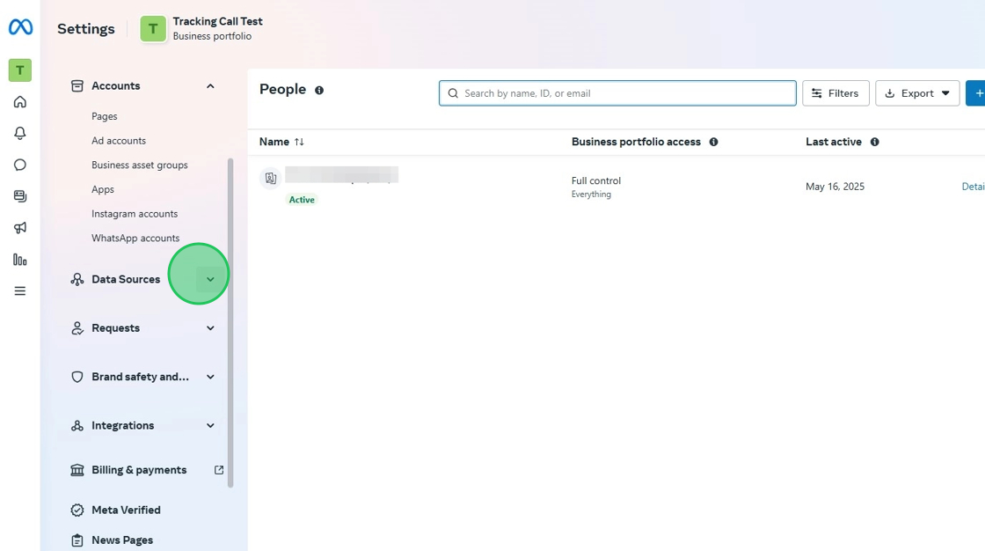Click the Integrations label
985x551 pixels.
click(x=122, y=426)
